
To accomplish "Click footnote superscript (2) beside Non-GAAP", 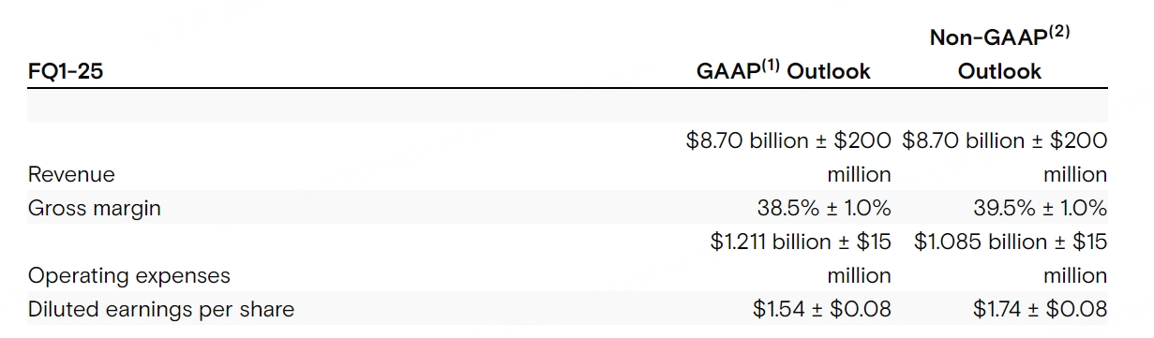I will [1058, 32].
